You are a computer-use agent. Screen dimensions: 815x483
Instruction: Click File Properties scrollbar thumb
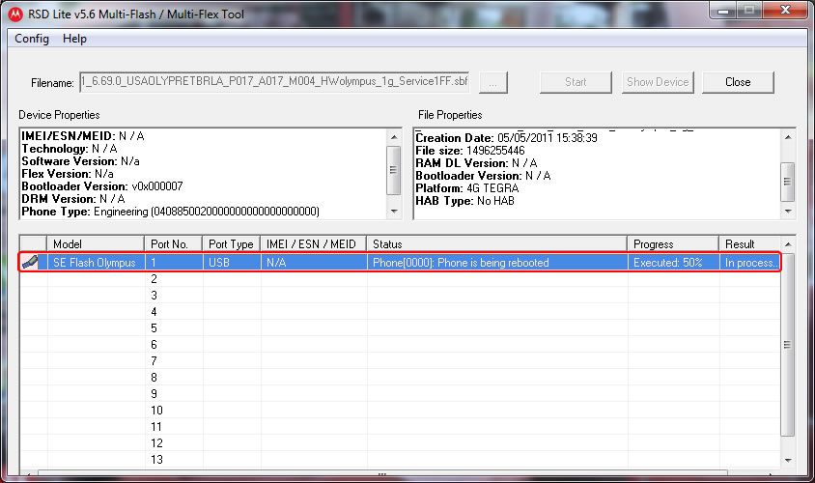pos(787,182)
